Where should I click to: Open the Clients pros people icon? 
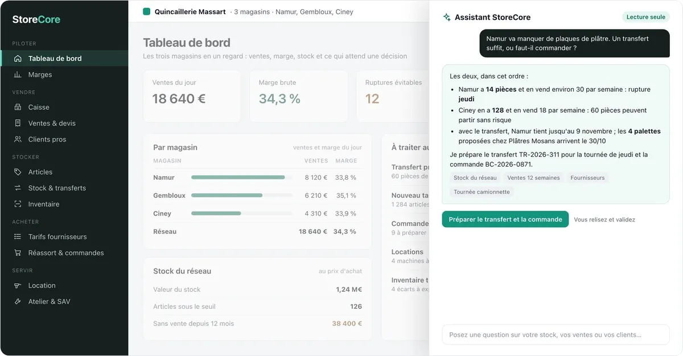(x=18, y=139)
